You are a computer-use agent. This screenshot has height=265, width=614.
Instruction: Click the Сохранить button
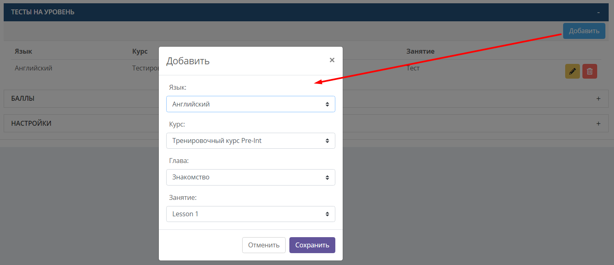[312, 245]
